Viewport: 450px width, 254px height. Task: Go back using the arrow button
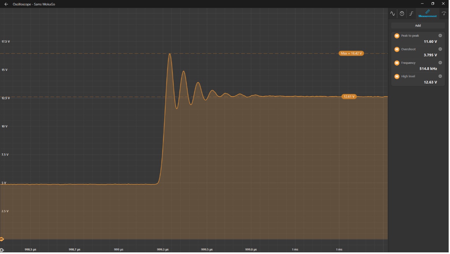point(6,4)
